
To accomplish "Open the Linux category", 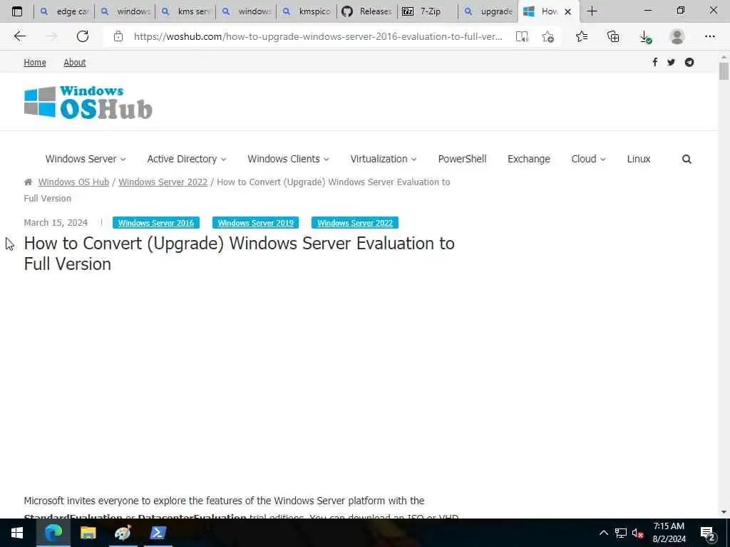I will tap(639, 159).
